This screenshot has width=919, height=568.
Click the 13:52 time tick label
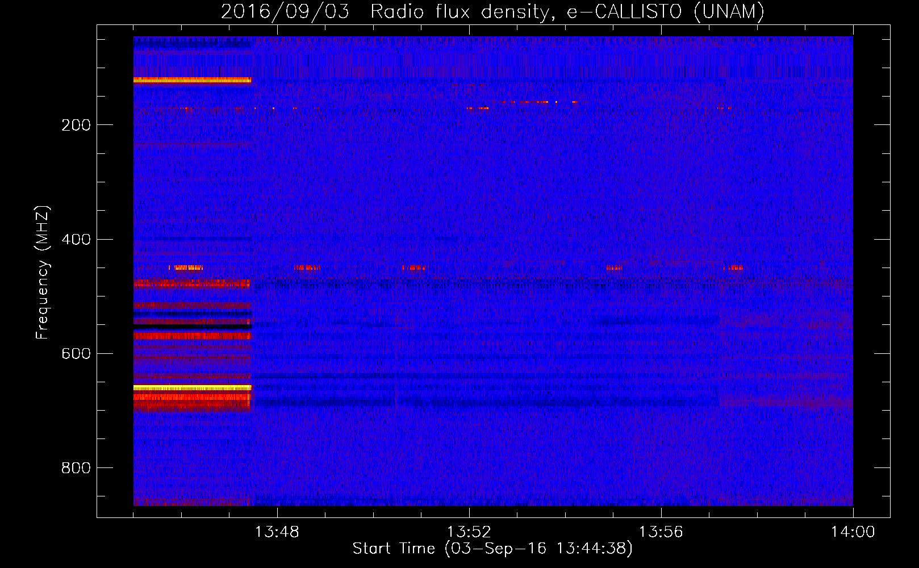coord(469,532)
